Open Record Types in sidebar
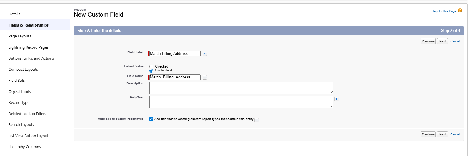Image resolution: width=468 pixels, height=156 pixels. click(x=20, y=103)
